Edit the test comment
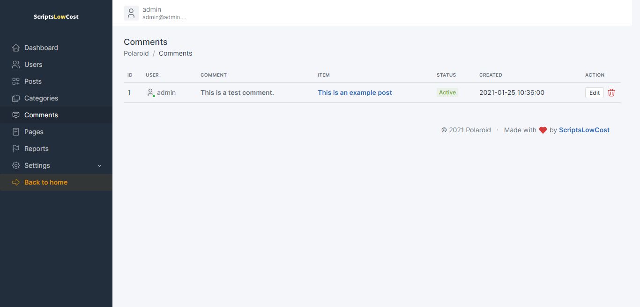Screen dimensions: 640x307 [594, 93]
